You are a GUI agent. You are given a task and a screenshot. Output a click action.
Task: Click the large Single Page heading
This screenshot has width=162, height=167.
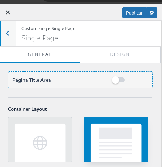point(39,38)
